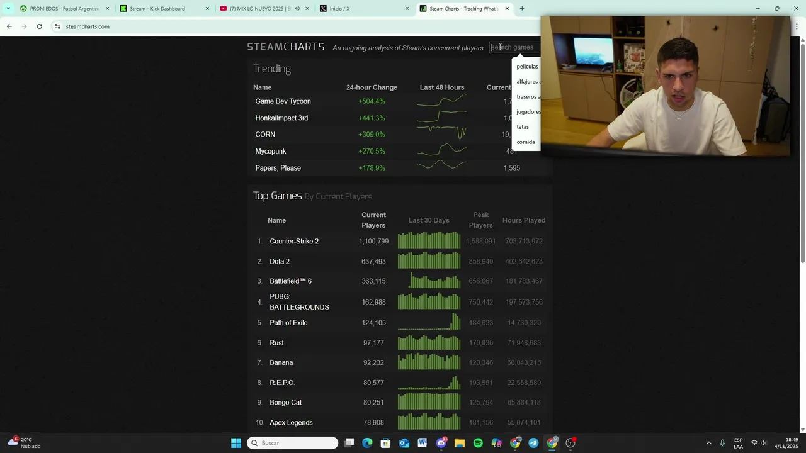Image resolution: width=806 pixels, height=453 pixels.
Task: Expand hidden system tray icons
Action: point(709,443)
